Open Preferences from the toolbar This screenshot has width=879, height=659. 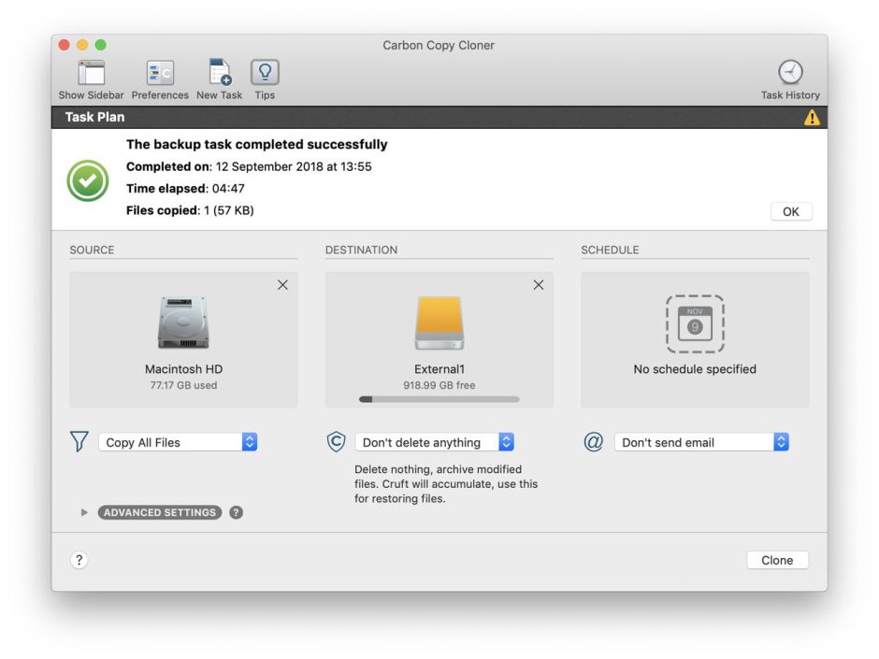coord(160,73)
